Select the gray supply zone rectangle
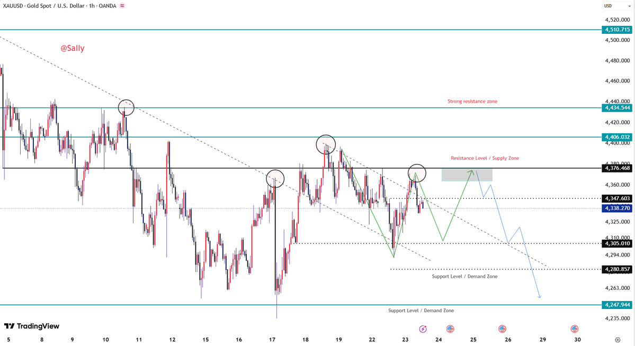The width and height of the screenshot is (635, 346). coord(467,175)
